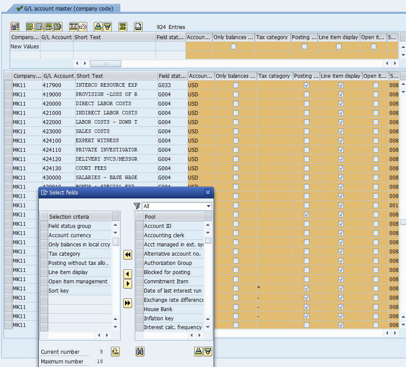Click the binoculars find icon in dialog

pyautogui.click(x=140, y=351)
